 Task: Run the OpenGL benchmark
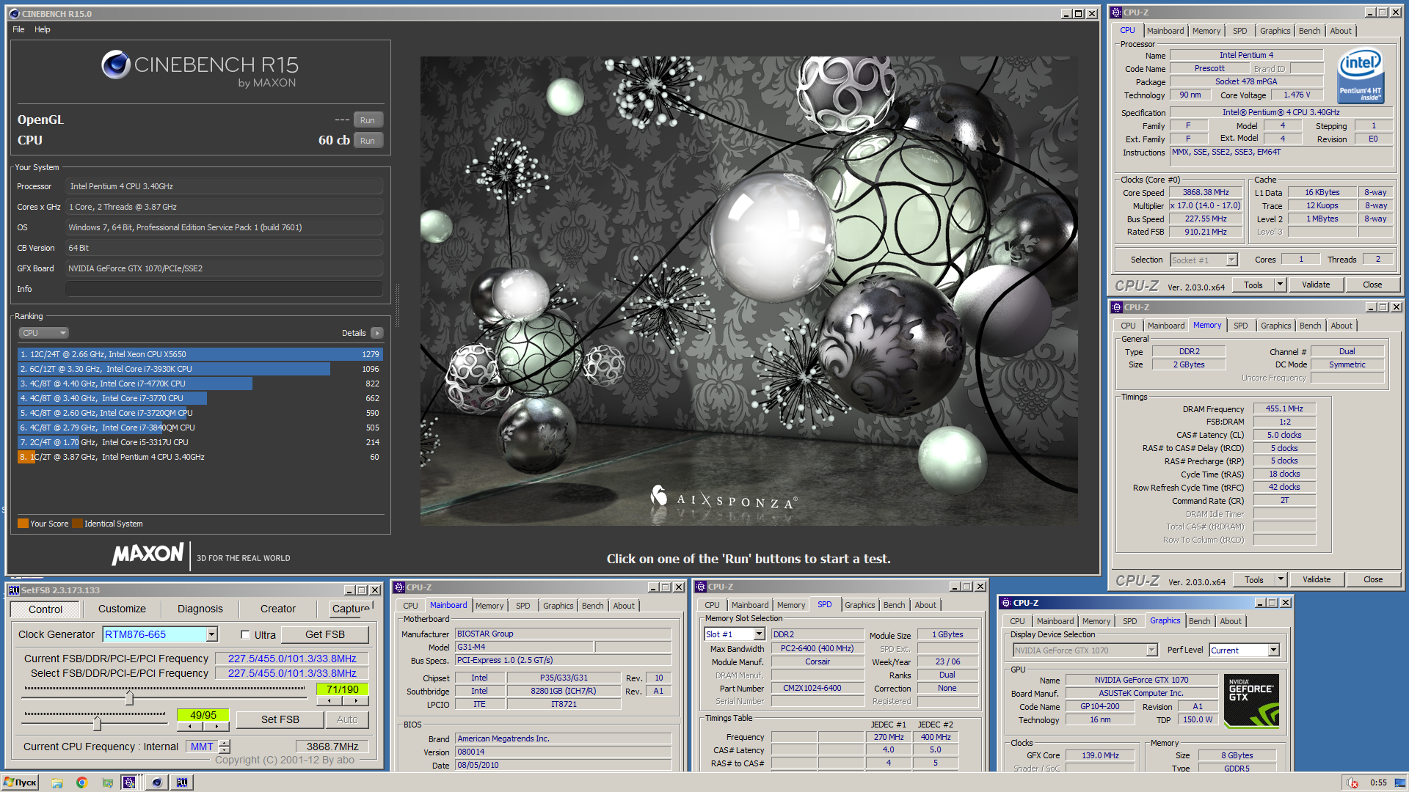point(368,120)
